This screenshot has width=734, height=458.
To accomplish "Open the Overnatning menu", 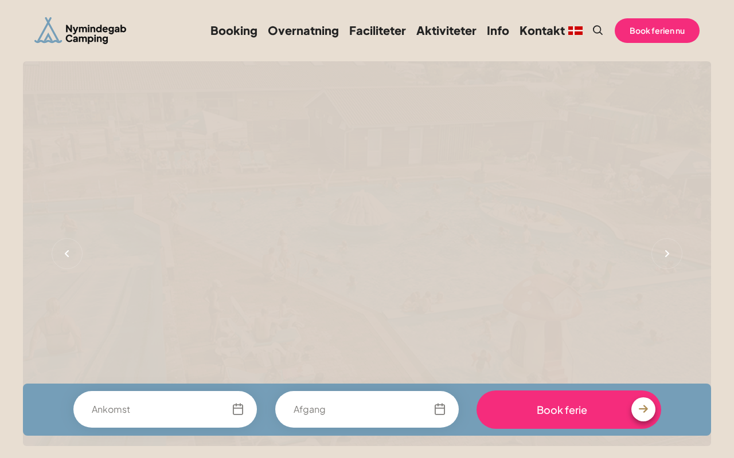I will pyautogui.click(x=303, y=31).
